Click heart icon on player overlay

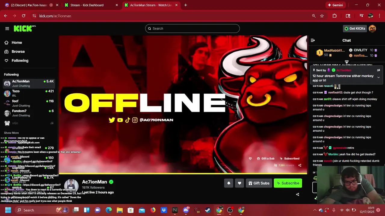(x=250, y=158)
